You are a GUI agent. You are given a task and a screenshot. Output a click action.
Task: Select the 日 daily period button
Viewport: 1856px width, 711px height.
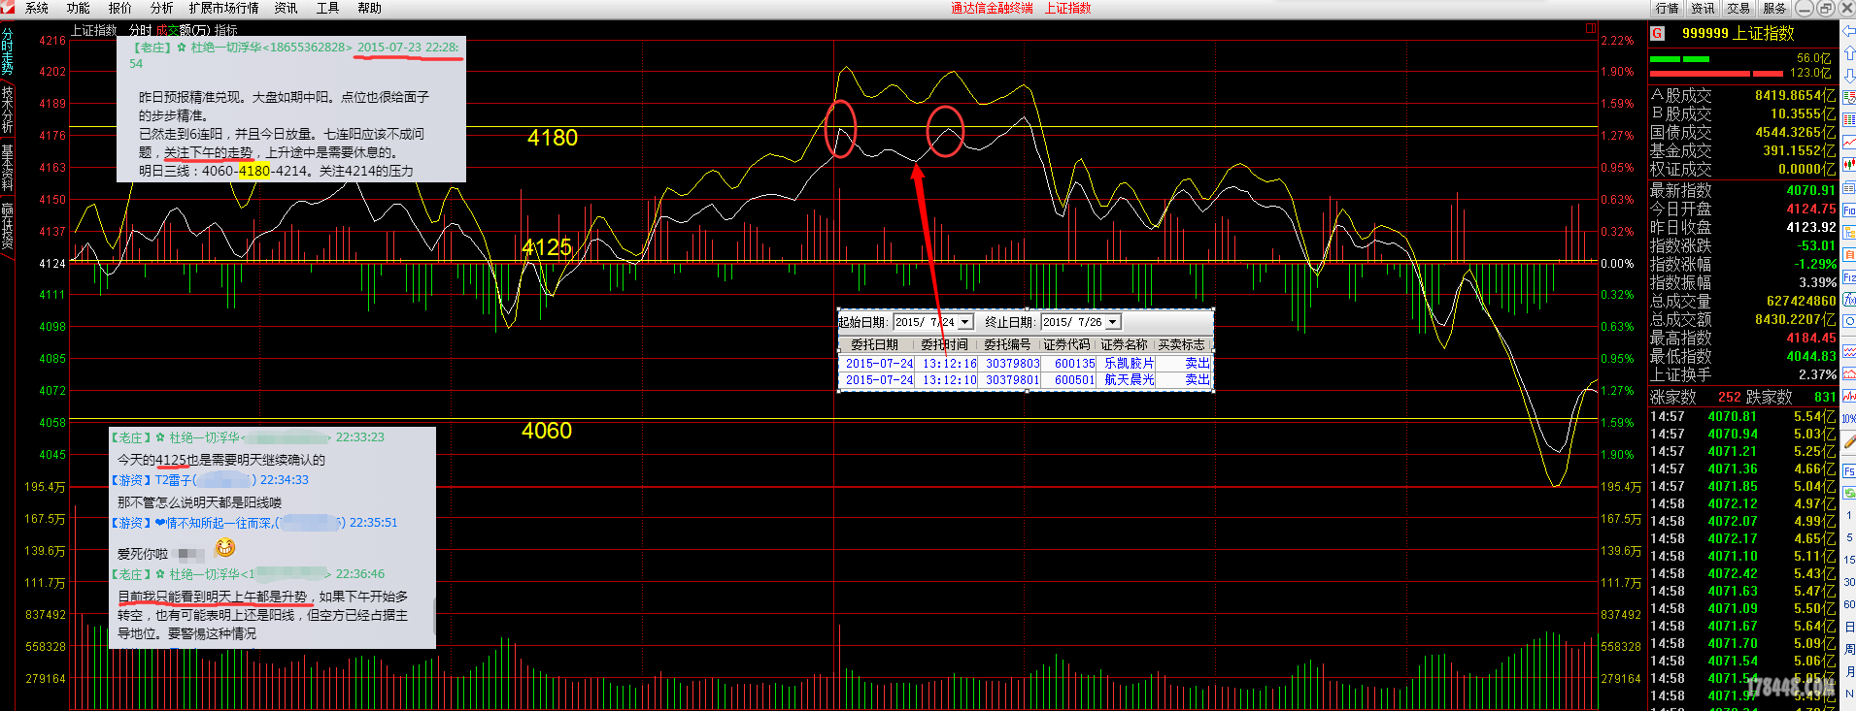click(1848, 627)
